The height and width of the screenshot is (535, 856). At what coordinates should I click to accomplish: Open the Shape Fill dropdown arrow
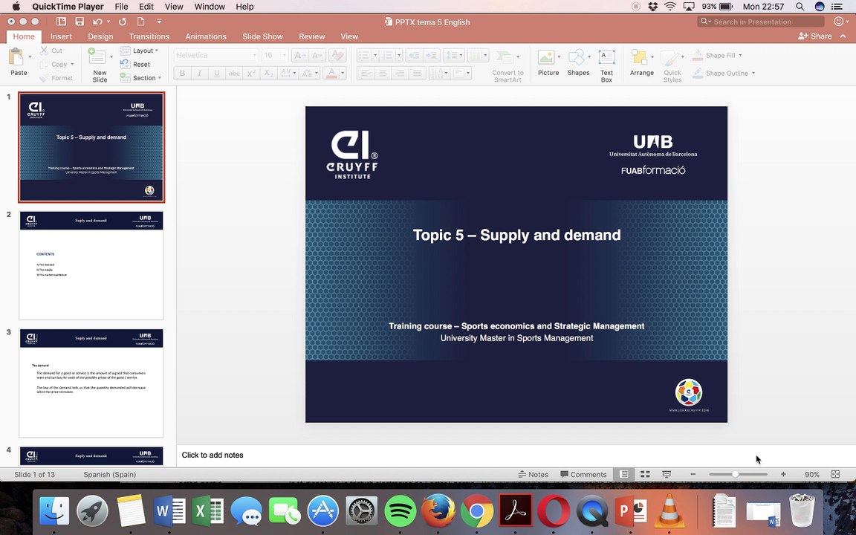740,55
